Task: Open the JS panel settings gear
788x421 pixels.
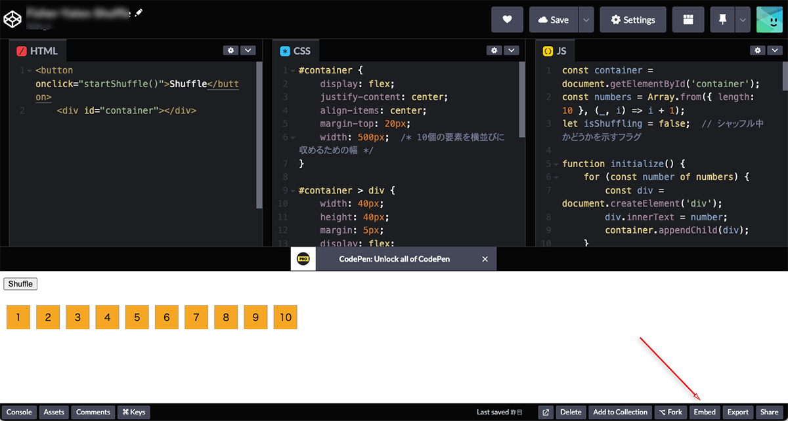Action: (x=757, y=50)
